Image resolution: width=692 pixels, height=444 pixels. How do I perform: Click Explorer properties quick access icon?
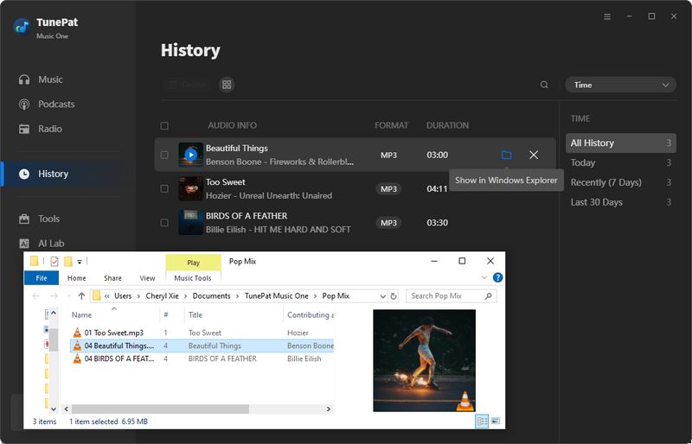point(54,262)
